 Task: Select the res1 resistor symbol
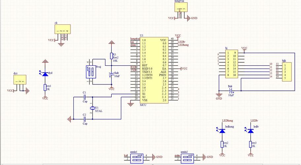[x=45, y=87]
